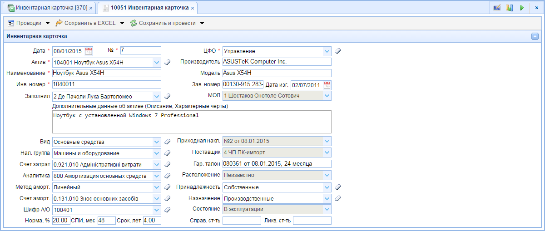Click the Норма, % input field

61,220
